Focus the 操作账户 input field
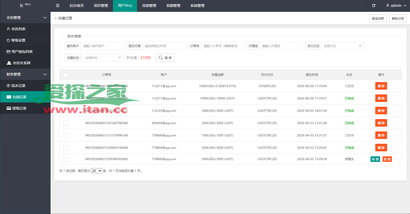Image resolution: width=410 pixels, height=214 pixels. pyautogui.click(x=102, y=46)
